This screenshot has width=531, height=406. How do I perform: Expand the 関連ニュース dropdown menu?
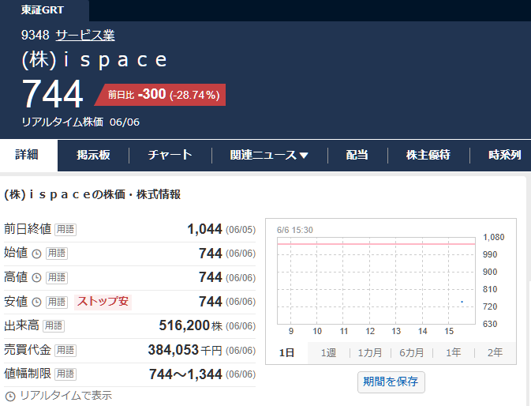point(269,156)
